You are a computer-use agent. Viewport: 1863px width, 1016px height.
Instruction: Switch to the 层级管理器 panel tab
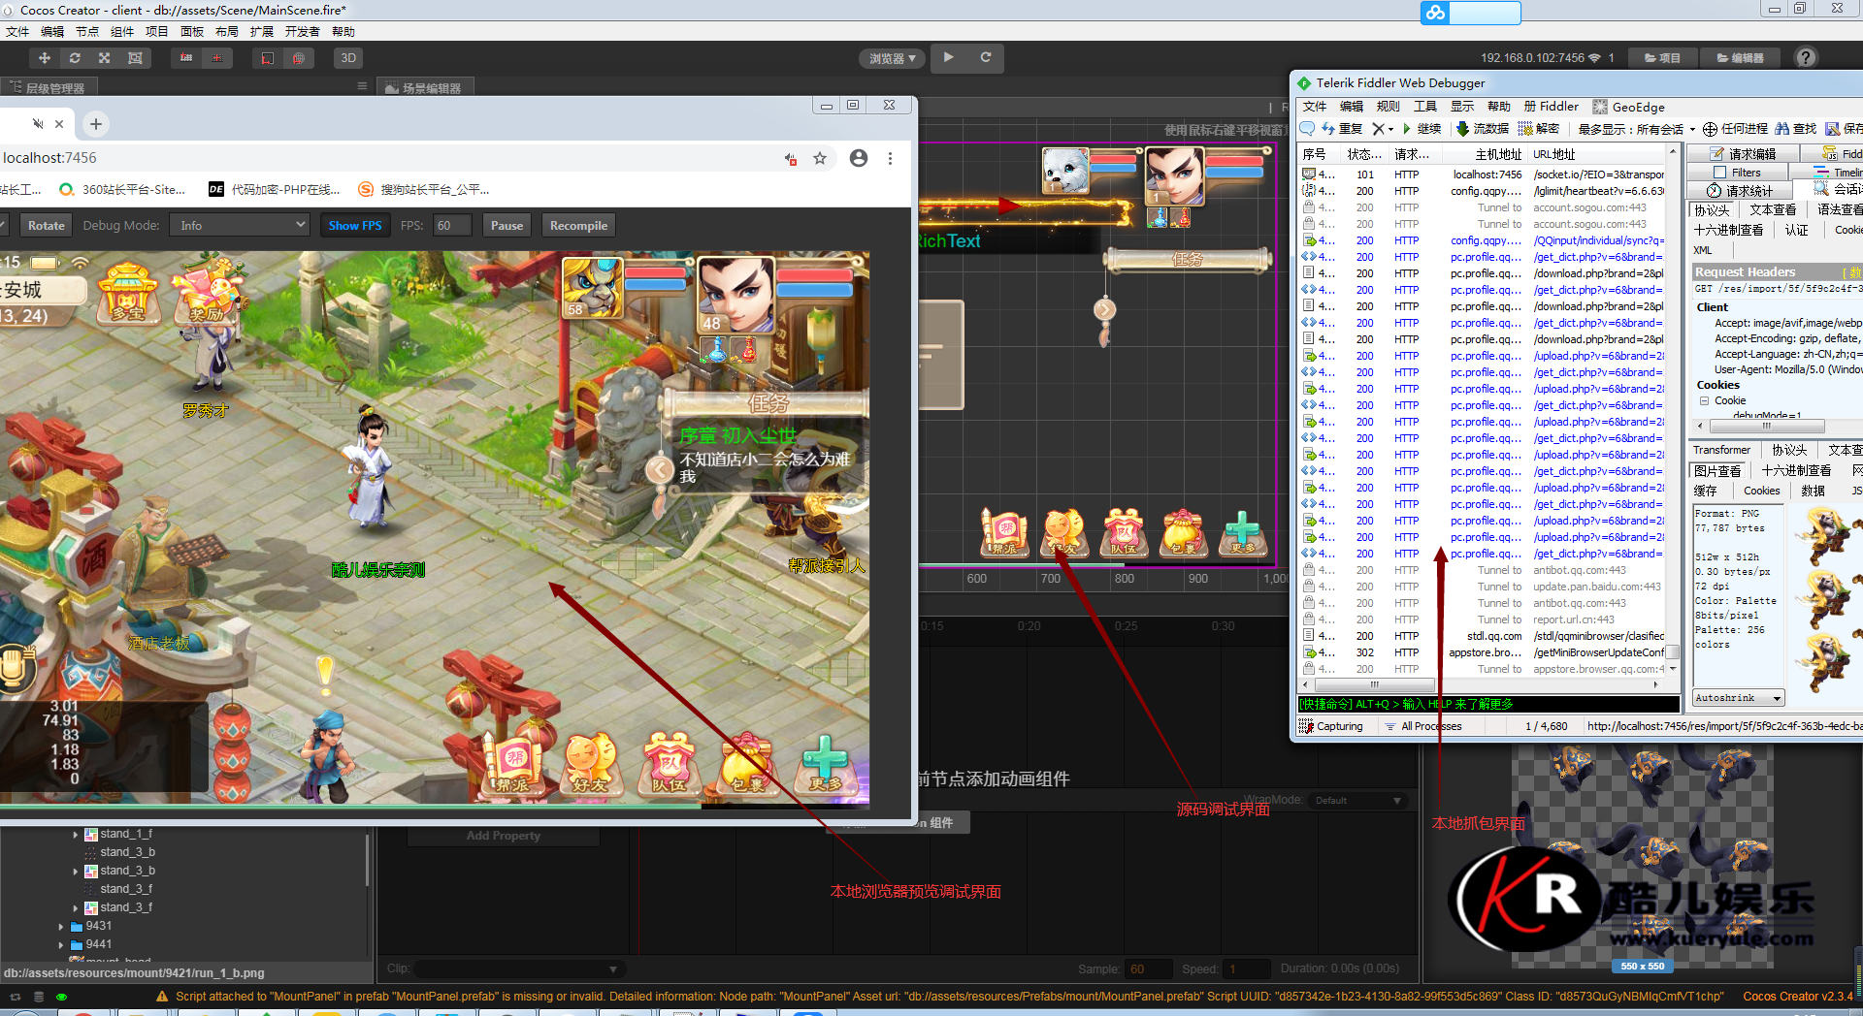[49, 87]
